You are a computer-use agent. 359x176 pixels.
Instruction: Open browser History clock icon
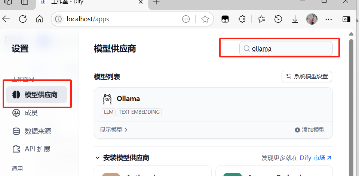tap(278, 19)
